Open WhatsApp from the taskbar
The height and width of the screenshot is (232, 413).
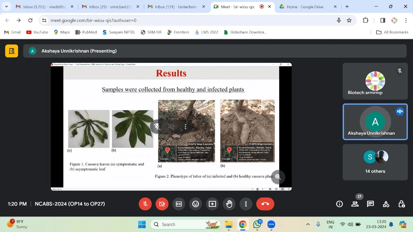[257, 224]
